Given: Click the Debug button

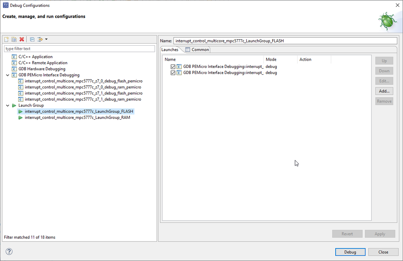Looking at the screenshot, I should coord(350,252).
